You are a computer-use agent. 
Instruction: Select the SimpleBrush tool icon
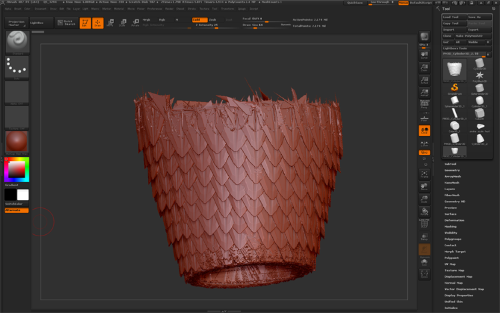455,89
